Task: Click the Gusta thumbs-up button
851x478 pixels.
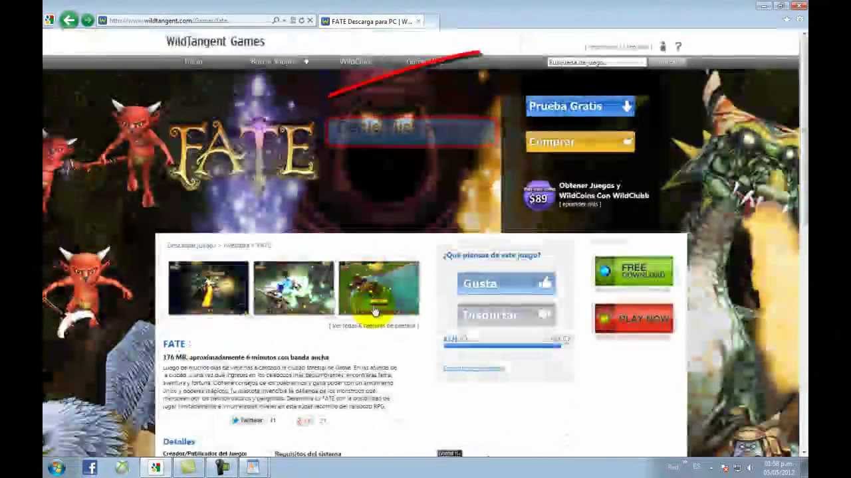Action: point(506,283)
